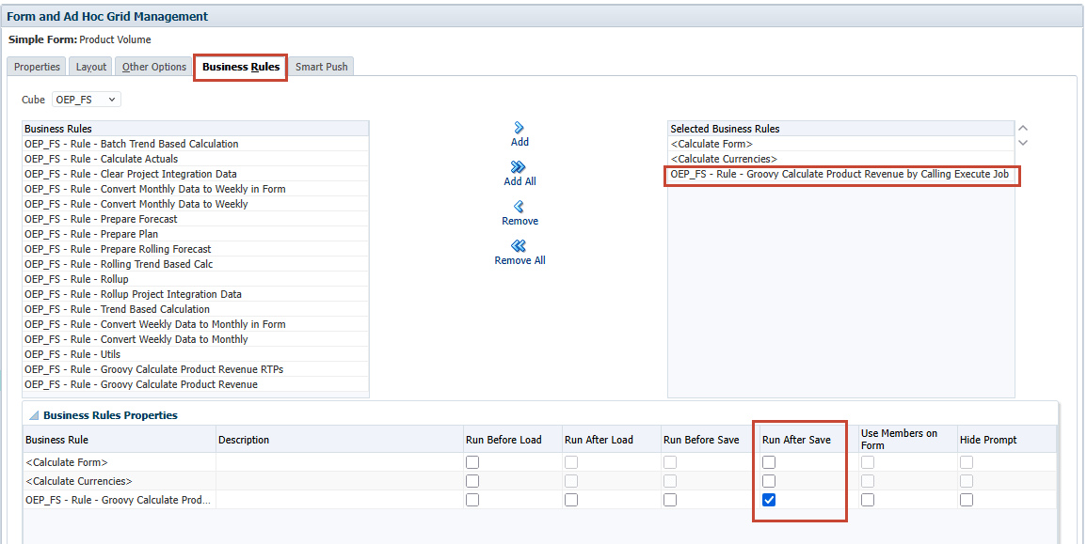Viewport: 1087px width, 544px height.
Task: Click the up arrow beside Selected Business Rules
Action: pyautogui.click(x=1023, y=127)
